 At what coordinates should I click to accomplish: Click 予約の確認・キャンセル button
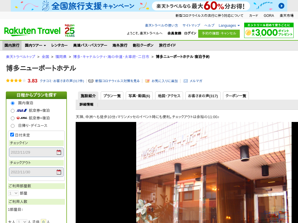pos(219,33)
